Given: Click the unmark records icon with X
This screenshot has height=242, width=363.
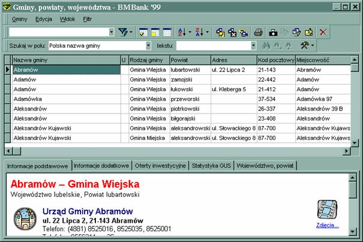Looking at the screenshot, I should click(232, 32).
